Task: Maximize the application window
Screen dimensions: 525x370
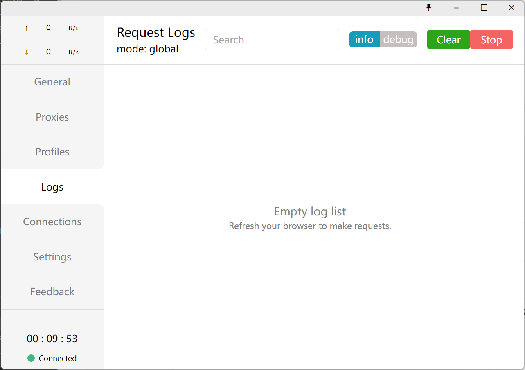Action: (x=484, y=8)
